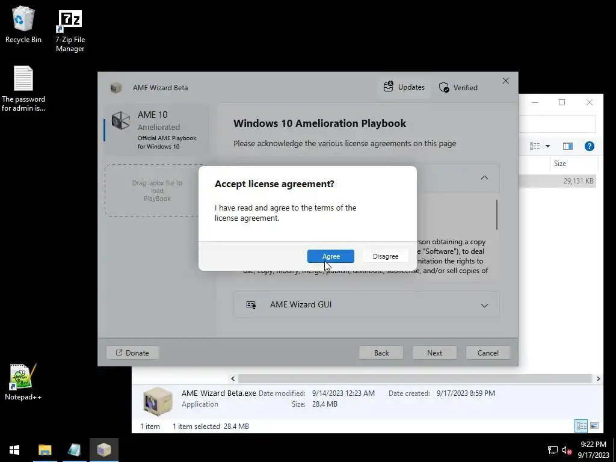
Task: Maximize the File Explorer window
Action: pyautogui.click(x=562, y=102)
